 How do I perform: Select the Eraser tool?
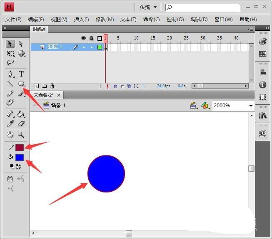pos(21,124)
